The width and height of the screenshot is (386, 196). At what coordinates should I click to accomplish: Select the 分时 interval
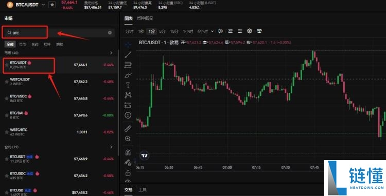129,31
